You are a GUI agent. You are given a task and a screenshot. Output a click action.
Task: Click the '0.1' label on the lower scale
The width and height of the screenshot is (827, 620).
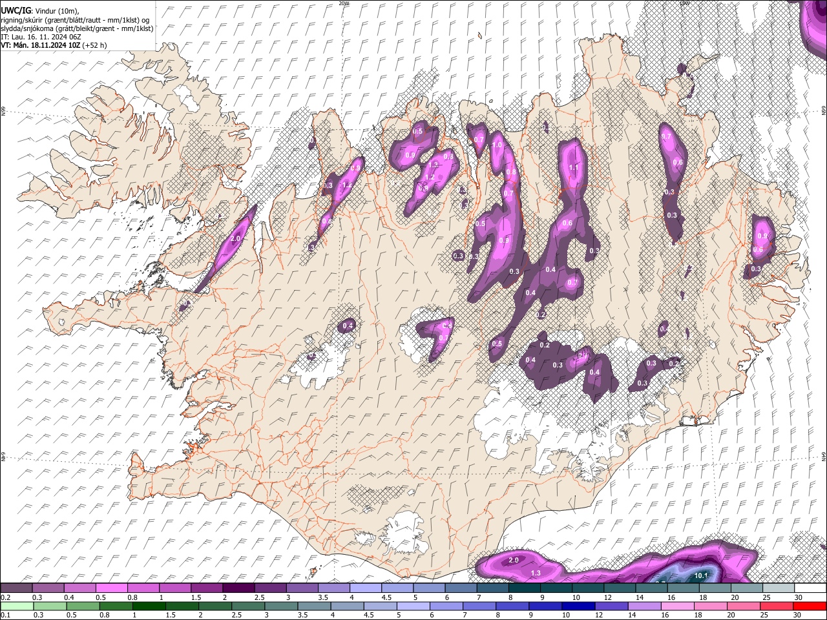6,615
